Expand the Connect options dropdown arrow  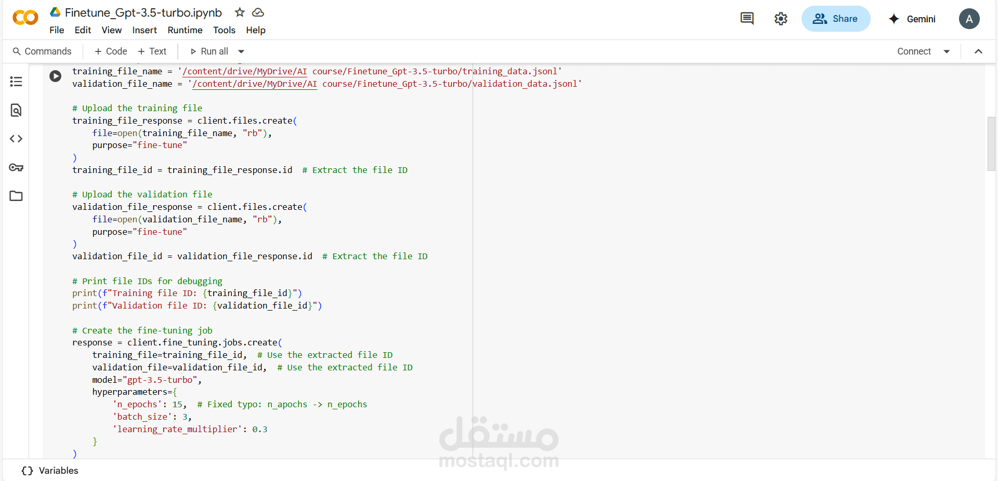[x=947, y=51]
